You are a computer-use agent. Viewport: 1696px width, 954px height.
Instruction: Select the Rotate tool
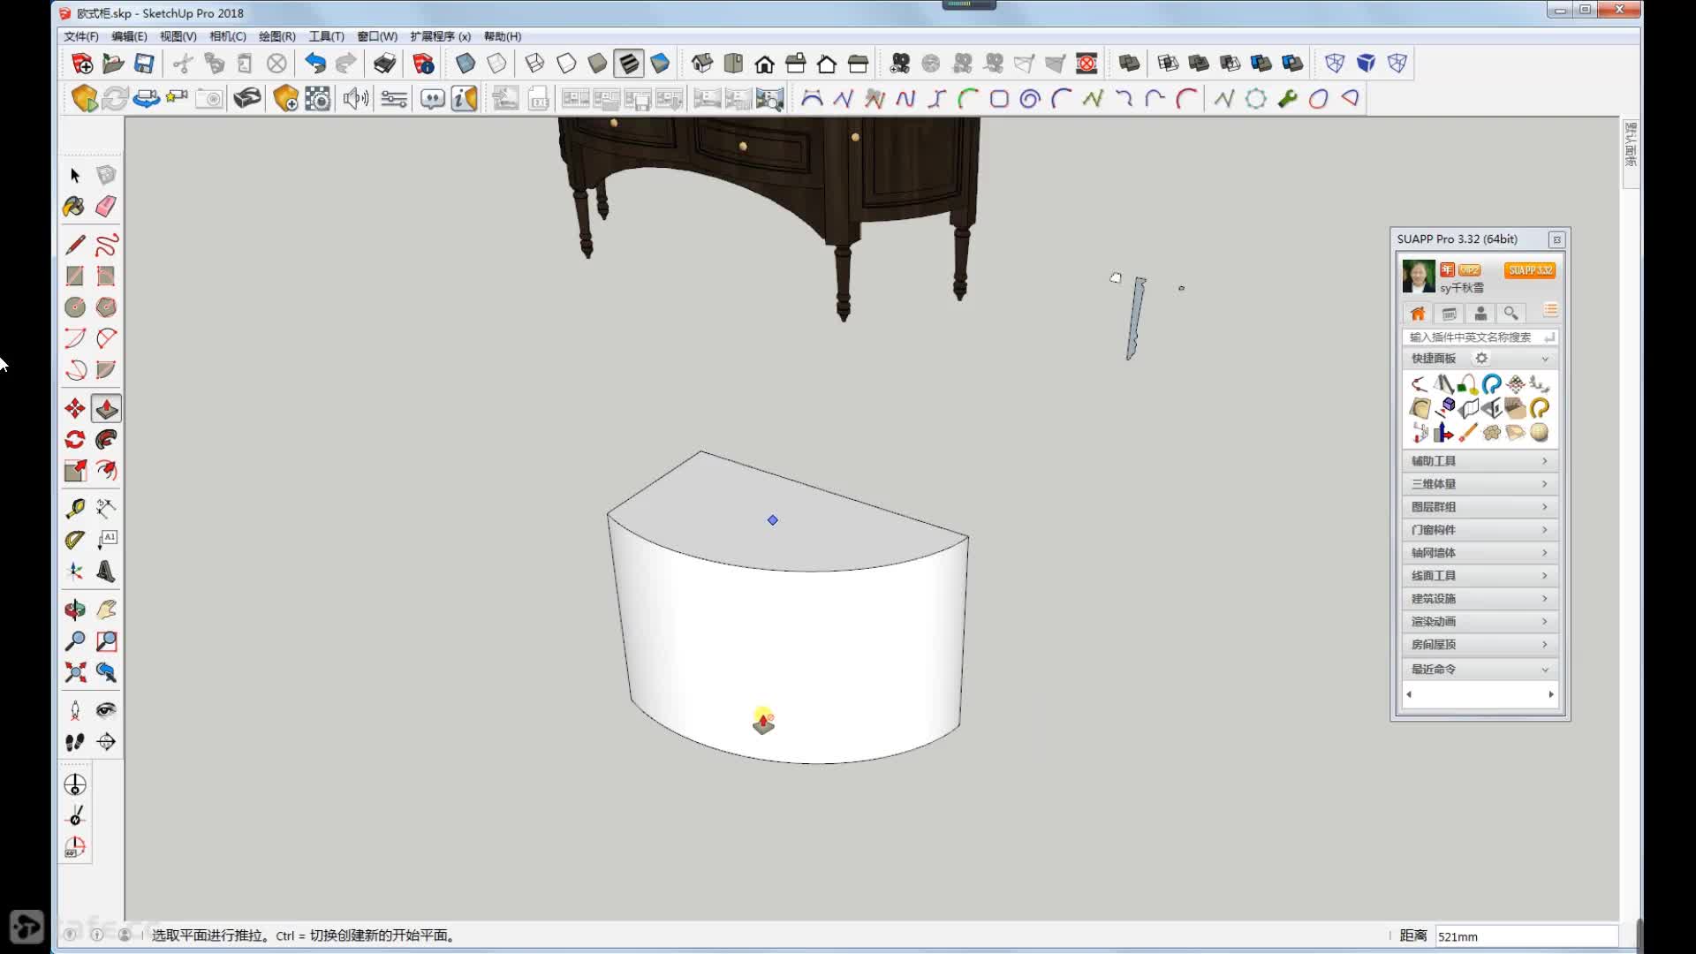pyautogui.click(x=75, y=439)
